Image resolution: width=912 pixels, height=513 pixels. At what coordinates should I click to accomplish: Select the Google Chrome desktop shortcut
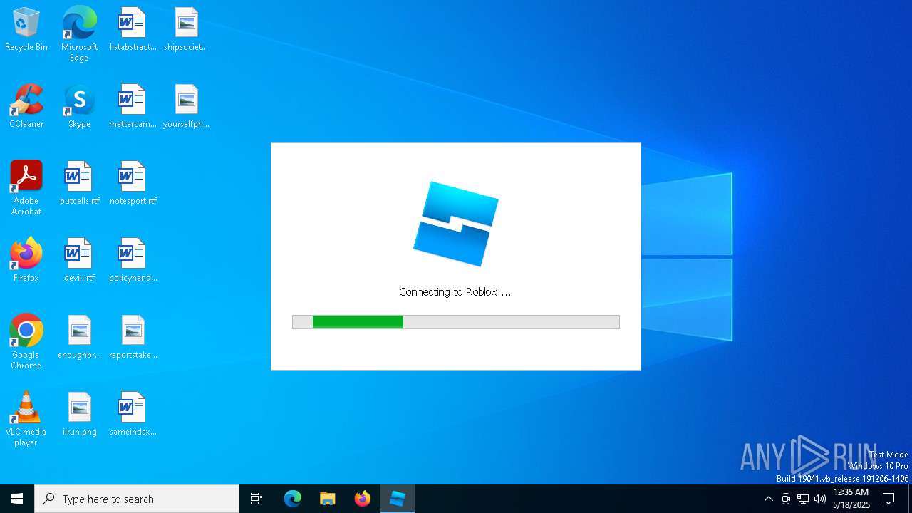click(26, 342)
